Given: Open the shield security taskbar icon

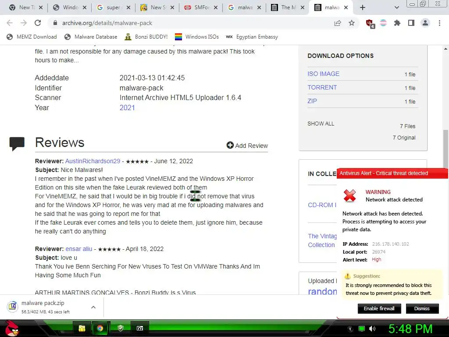Looking at the screenshot, I should coord(121,328).
